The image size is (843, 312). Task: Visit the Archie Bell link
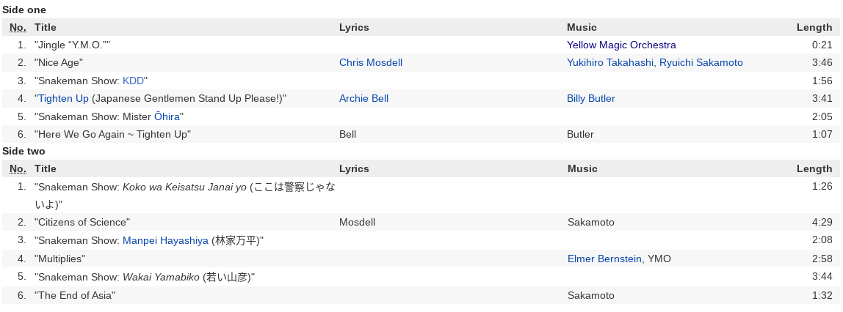[363, 99]
